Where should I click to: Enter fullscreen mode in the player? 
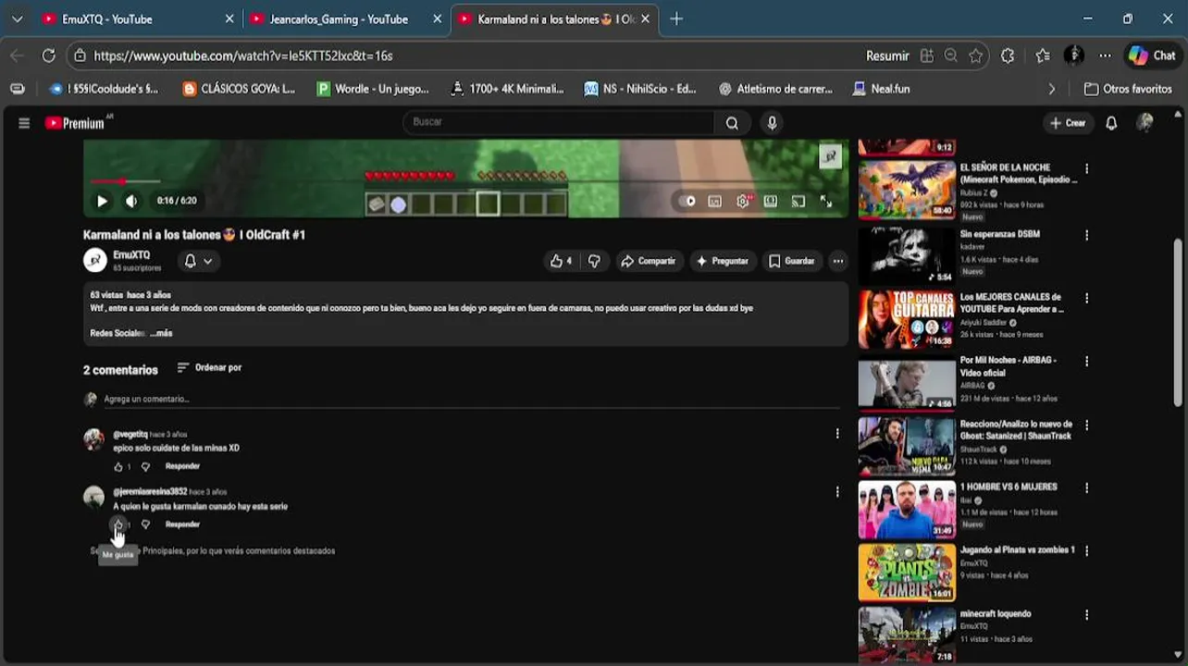coord(826,201)
